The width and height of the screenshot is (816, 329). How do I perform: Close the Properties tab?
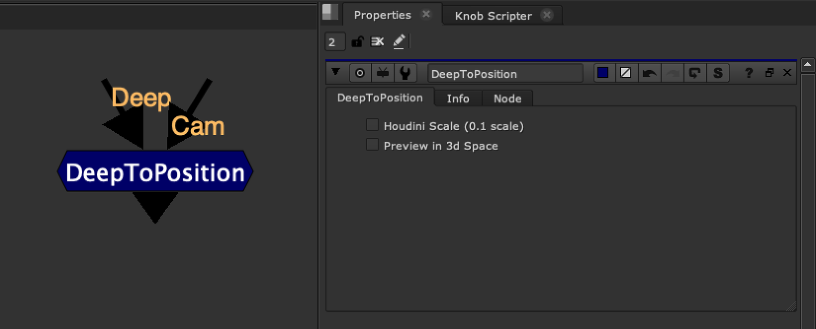(426, 14)
